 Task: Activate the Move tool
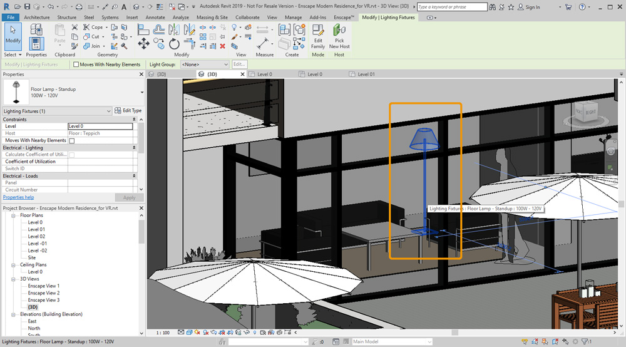[143, 43]
